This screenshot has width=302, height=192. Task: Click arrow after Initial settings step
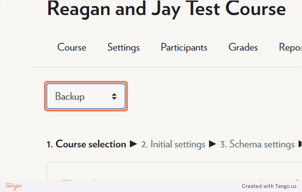pos(213,144)
